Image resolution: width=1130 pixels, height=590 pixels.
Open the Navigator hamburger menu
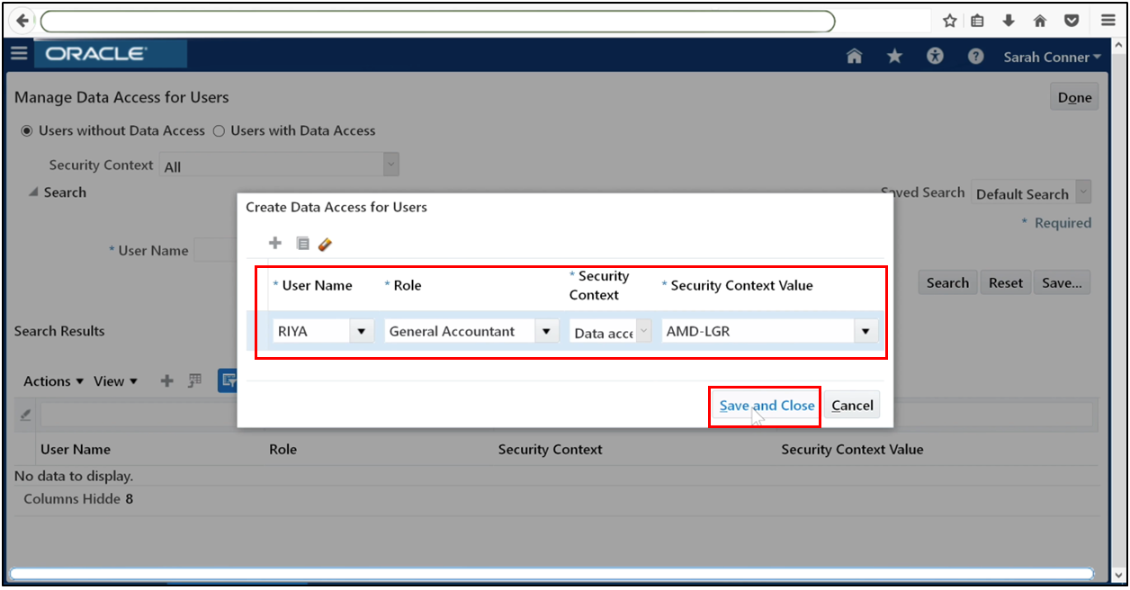click(x=18, y=53)
